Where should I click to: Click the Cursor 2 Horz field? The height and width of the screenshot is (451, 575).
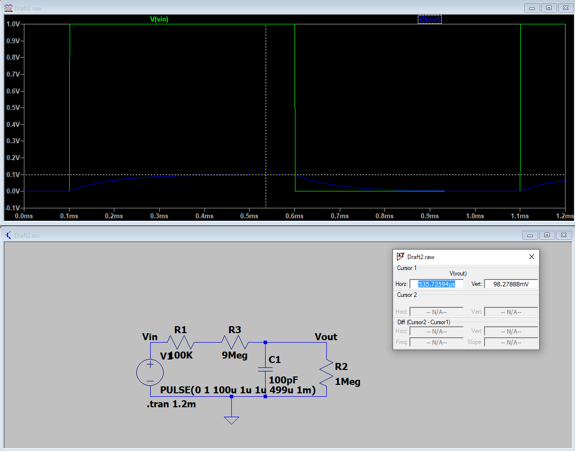point(436,312)
